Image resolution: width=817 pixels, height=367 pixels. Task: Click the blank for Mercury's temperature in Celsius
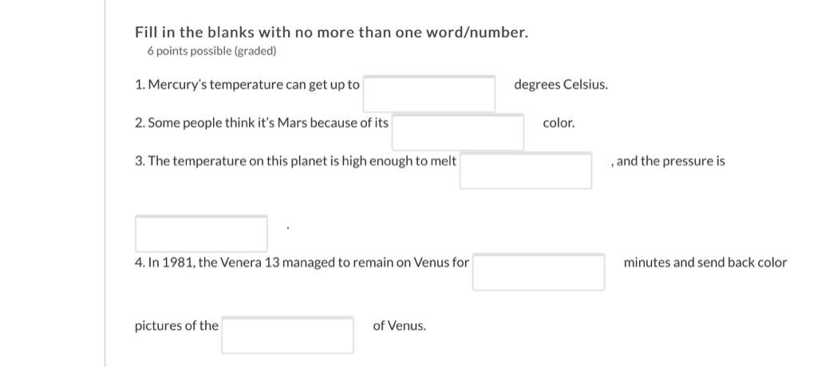(x=428, y=94)
